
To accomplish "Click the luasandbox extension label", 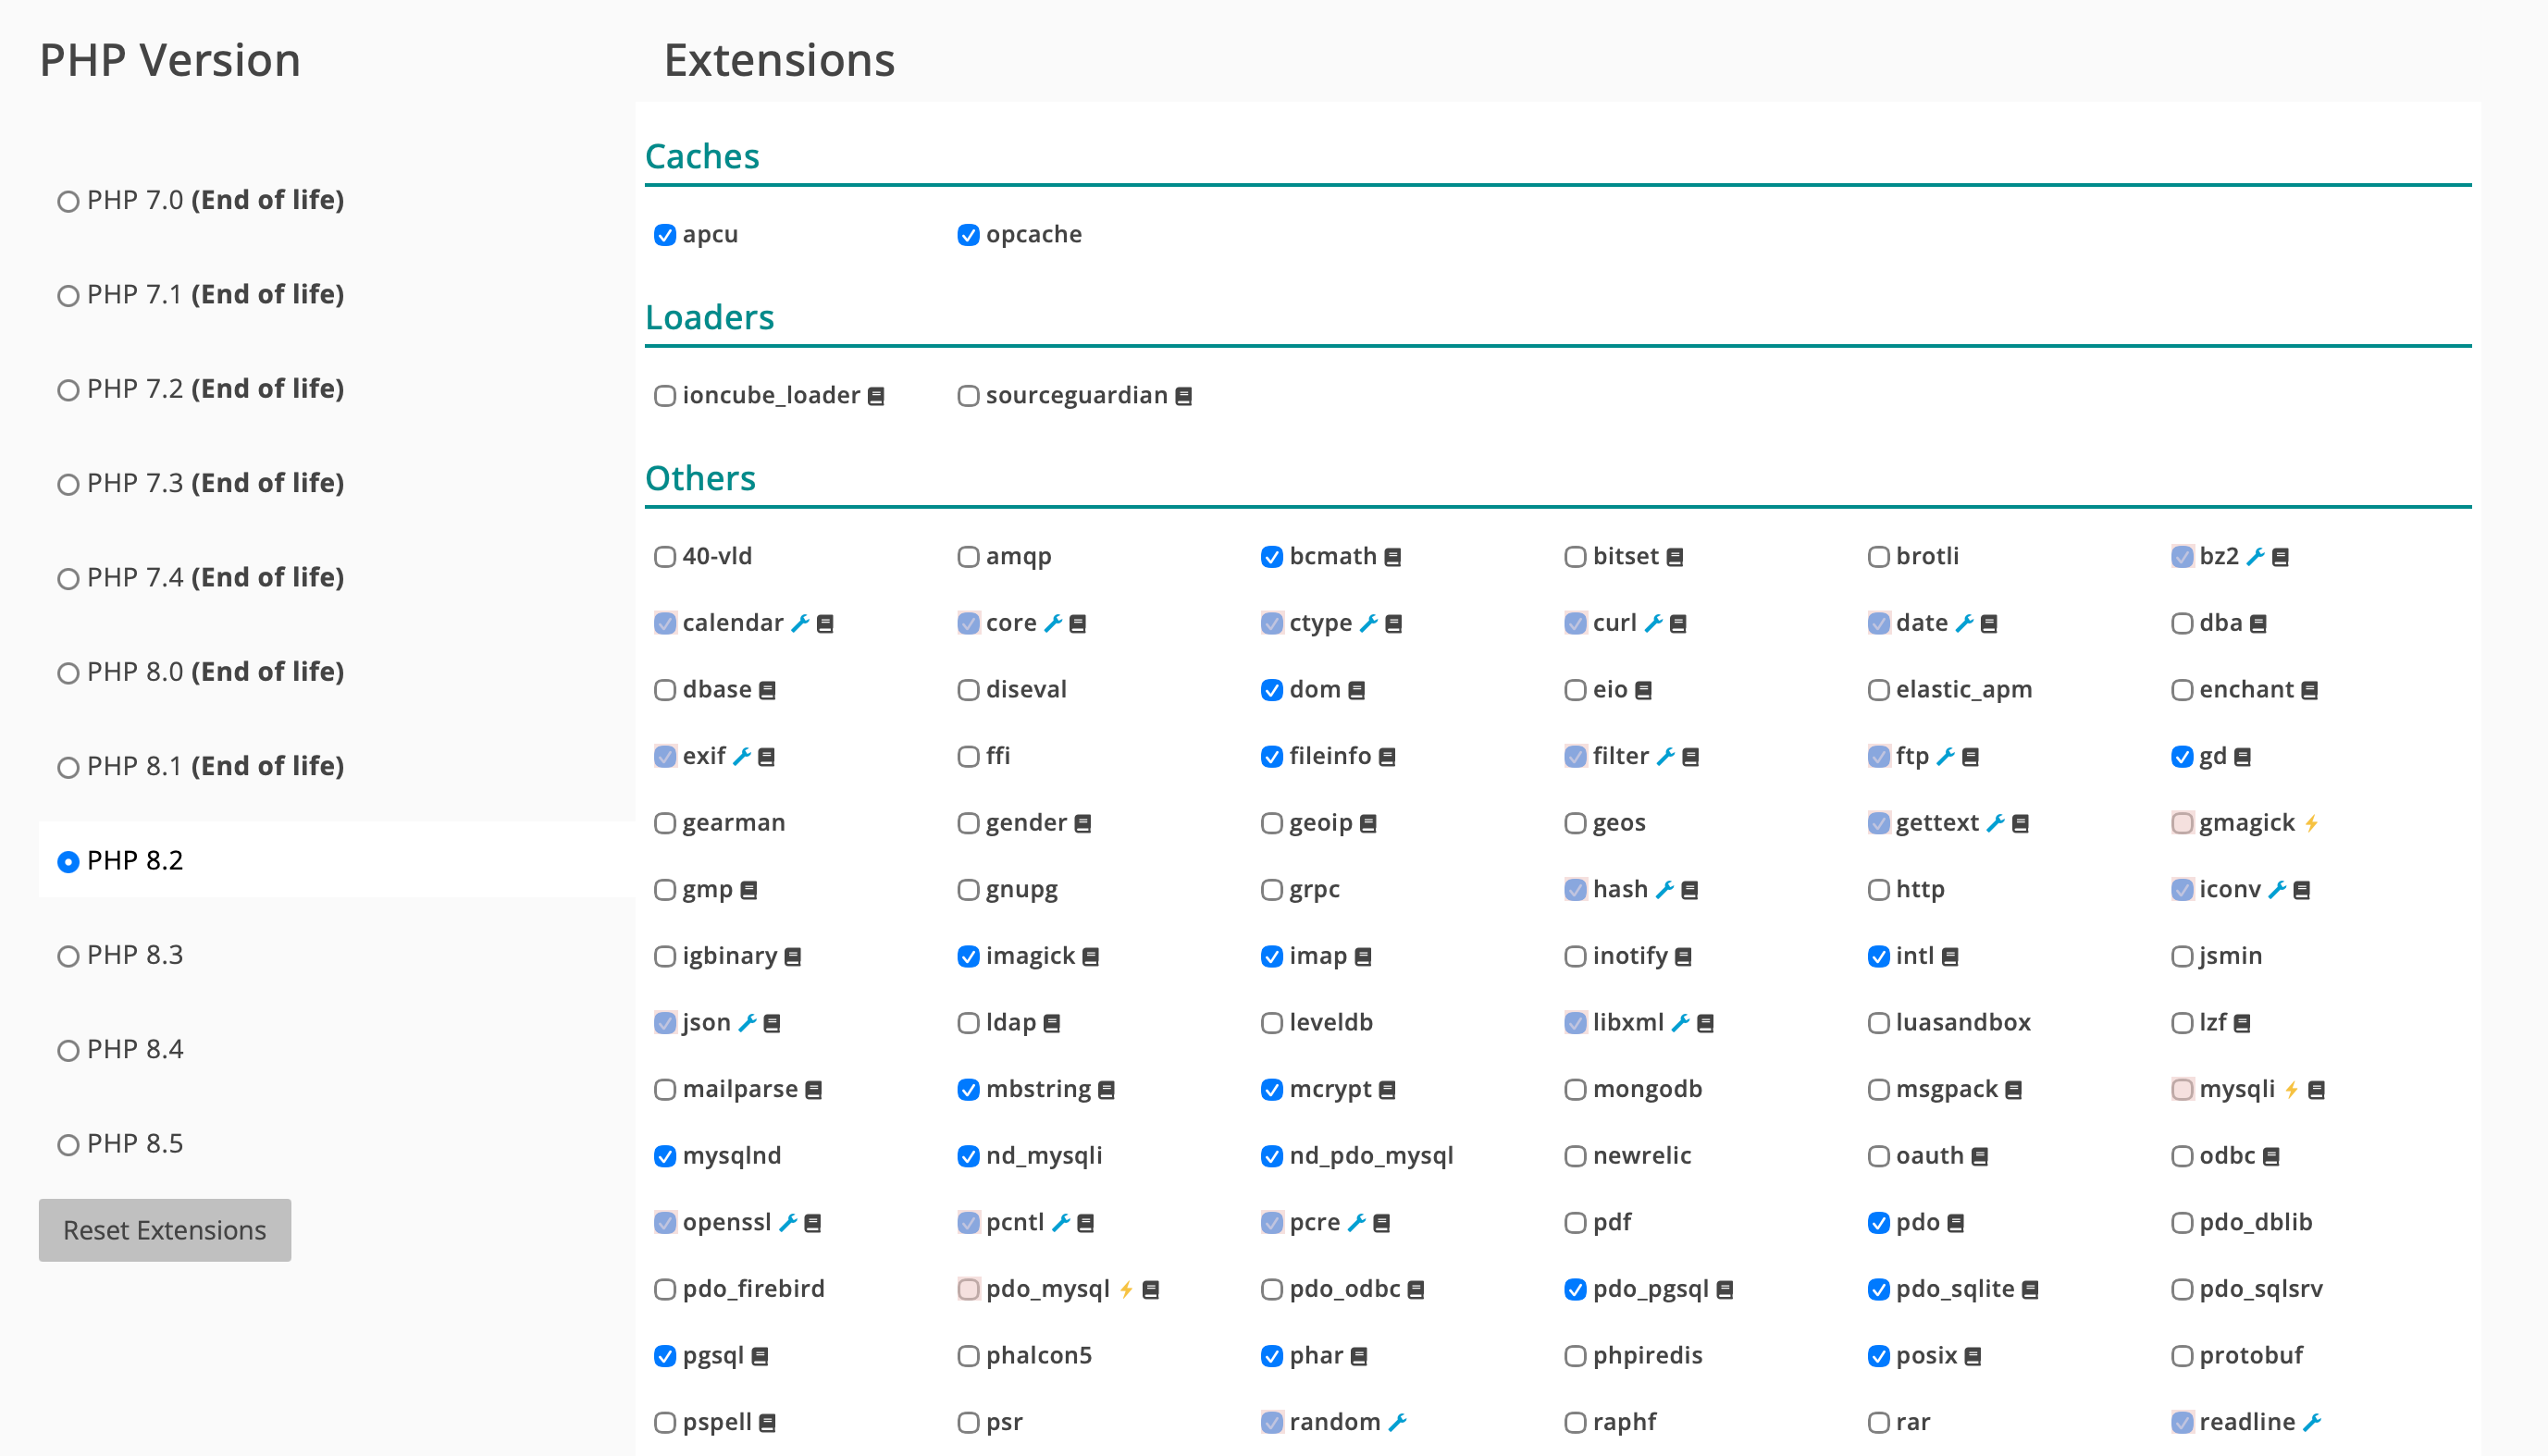I will (1963, 1023).
